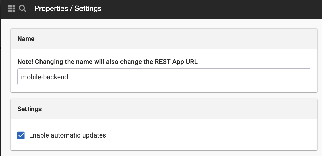The image size is (322, 156).
Task: Click the slash separator in the page title
Action: pyautogui.click(x=71, y=9)
